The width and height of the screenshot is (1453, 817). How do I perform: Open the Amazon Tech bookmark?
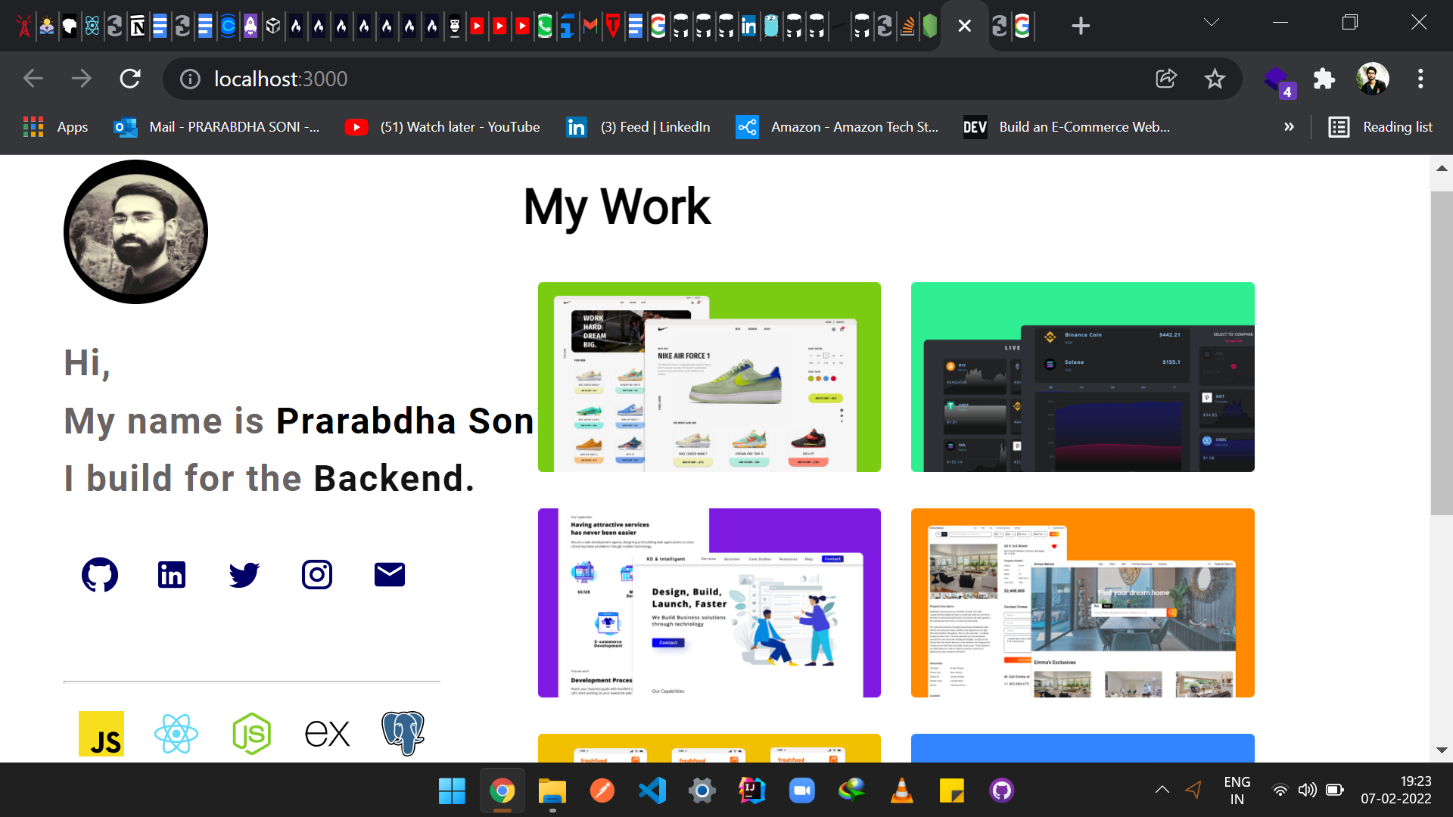[x=837, y=127]
